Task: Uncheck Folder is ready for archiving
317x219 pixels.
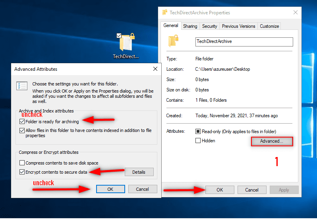Action: pos(22,121)
